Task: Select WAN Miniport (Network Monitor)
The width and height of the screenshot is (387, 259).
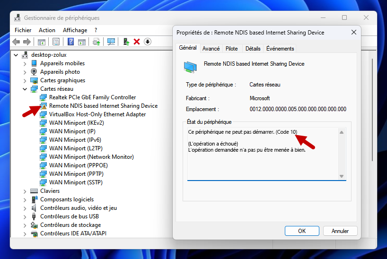Action: coord(91,157)
